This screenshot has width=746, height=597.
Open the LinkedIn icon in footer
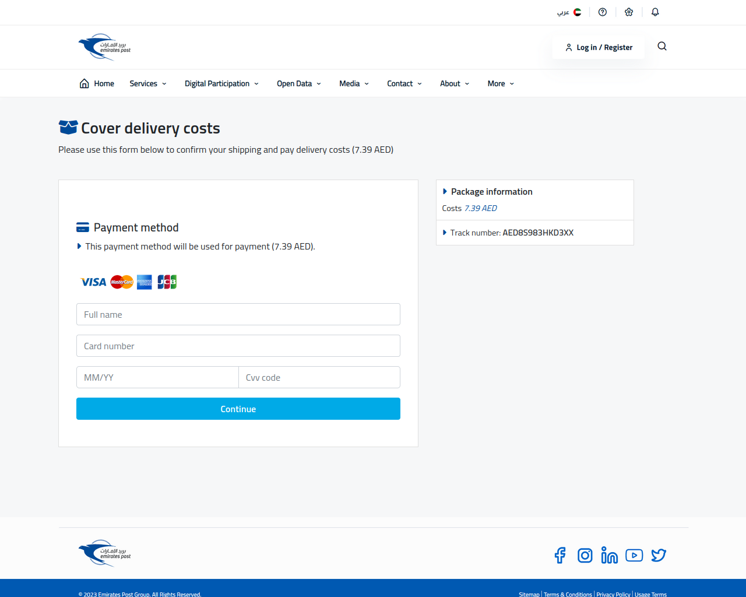click(x=610, y=555)
